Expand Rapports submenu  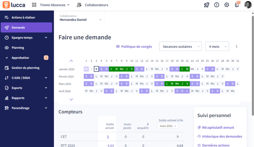pyautogui.click(x=26, y=98)
